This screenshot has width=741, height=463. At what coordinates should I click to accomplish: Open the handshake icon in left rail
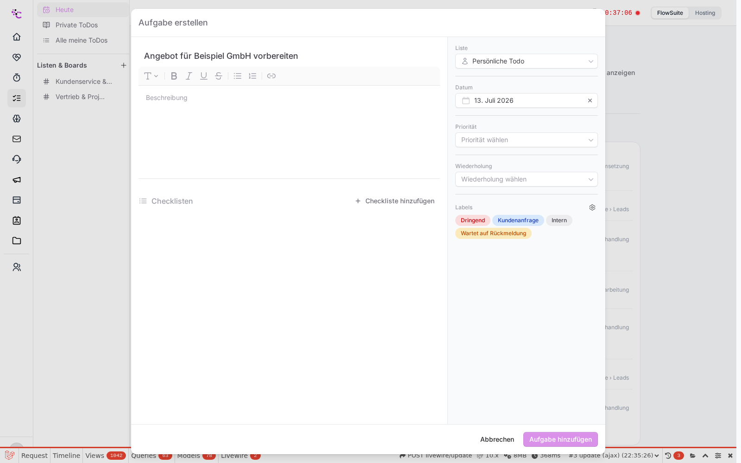[17, 57]
